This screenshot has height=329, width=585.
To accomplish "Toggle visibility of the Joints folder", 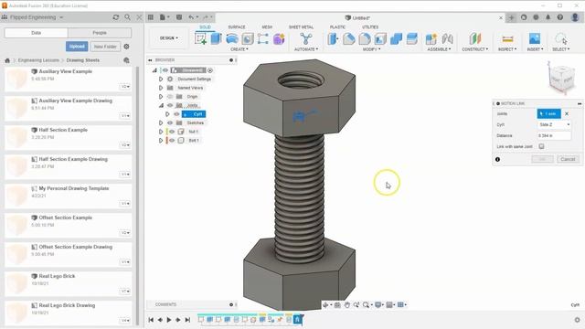I will coord(170,105).
